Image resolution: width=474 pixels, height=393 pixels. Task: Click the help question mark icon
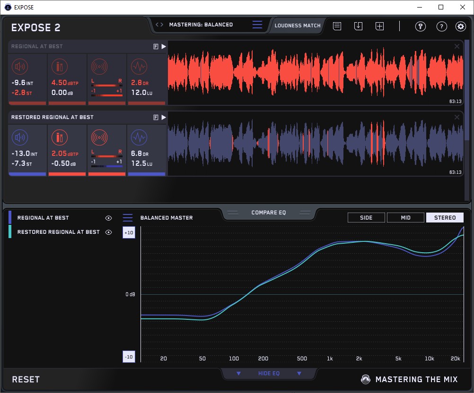point(441,26)
